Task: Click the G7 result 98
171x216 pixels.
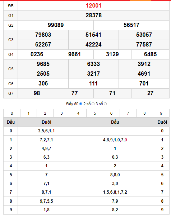Action: (37, 93)
